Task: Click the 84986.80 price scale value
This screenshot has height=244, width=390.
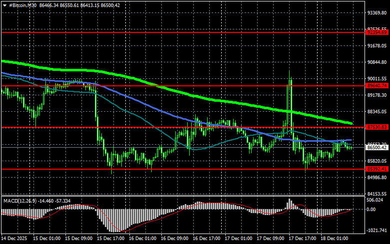Action: [x=377, y=178]
